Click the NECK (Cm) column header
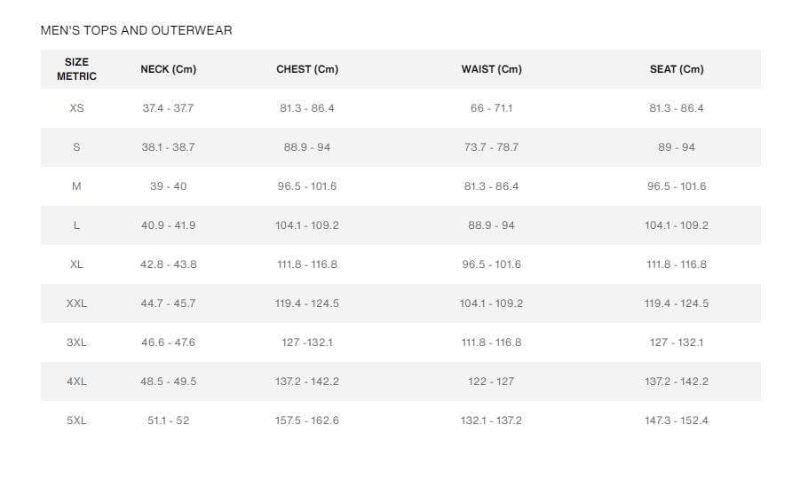808x480 pixels. [x=168, y=69]
